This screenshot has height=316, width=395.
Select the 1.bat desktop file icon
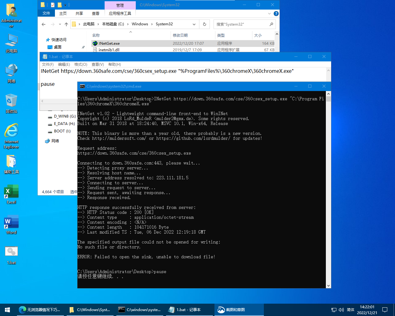pos(11,255)
